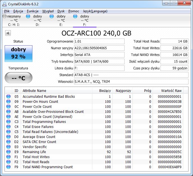The height and width of the screenshot is (176, 193).
Task: Open the Pomoc menu
Action: click(x=74, y=11)
